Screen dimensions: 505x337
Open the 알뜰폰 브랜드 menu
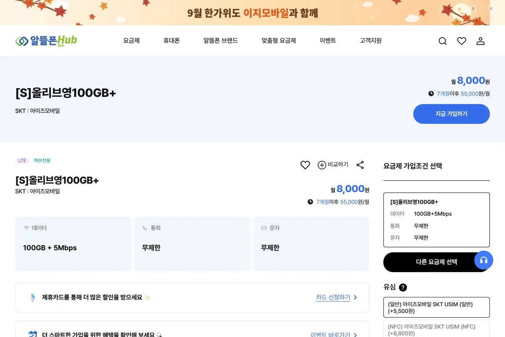[x=221, y=41]
